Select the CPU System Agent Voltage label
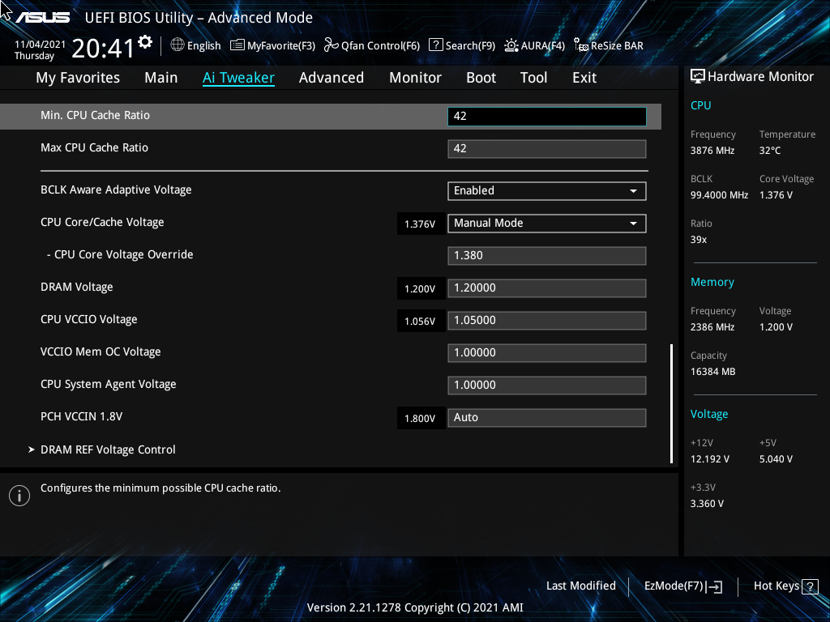The height and width of the screenshot is (622, 830). tap(109, 385)
